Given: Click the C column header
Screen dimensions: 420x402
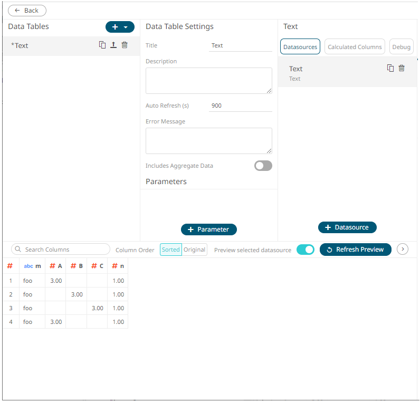Looking at the screenshot, I should (x=97, y=266).
